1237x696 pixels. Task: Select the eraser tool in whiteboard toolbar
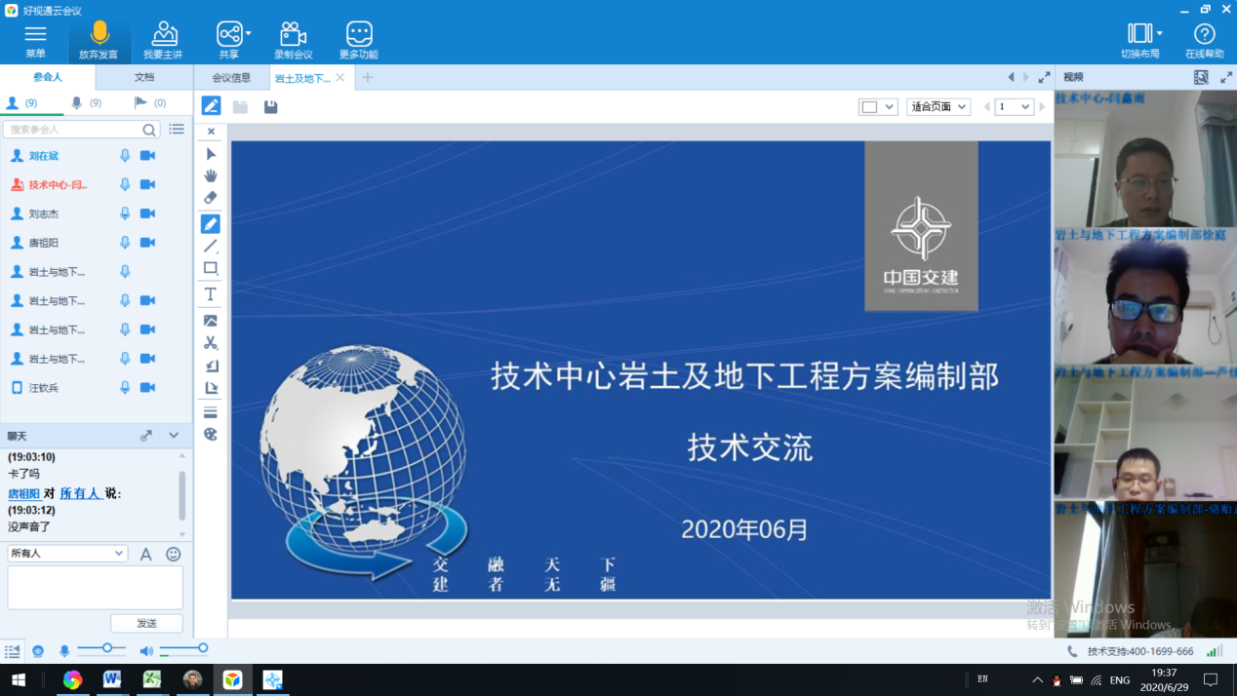tap(211, 198)
